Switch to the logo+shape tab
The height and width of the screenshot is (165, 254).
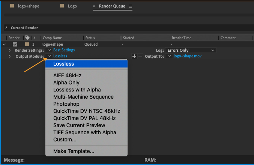(x=28, y=6)
